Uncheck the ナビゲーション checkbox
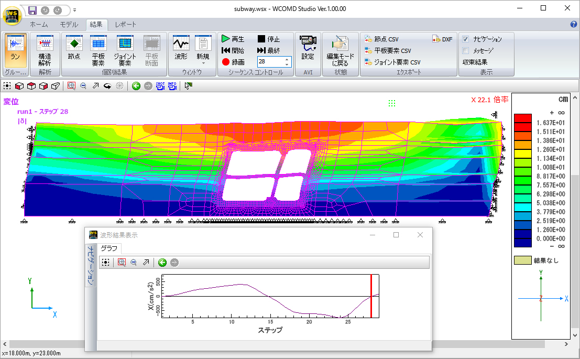Viewport: 580px width, 359px height. [466, 39]
